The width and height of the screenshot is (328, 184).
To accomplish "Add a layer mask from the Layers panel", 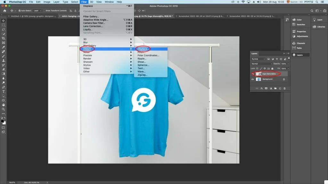I will coord(266,88).
